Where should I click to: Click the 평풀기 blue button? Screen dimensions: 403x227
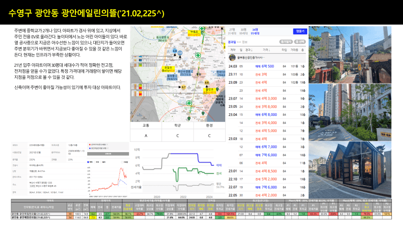300,31
